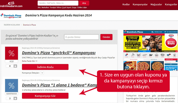Reveal code with İndirim Kodu button
Viewport: 178px width, 103px height.
pos(45,67)
